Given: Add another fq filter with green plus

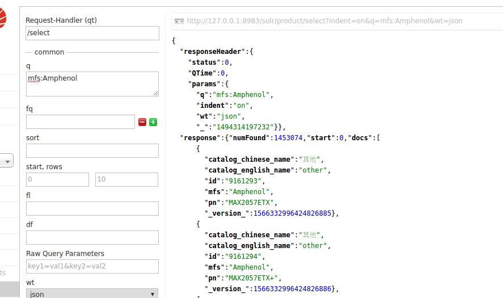Looking at the screenshot, I should [153, 122].
